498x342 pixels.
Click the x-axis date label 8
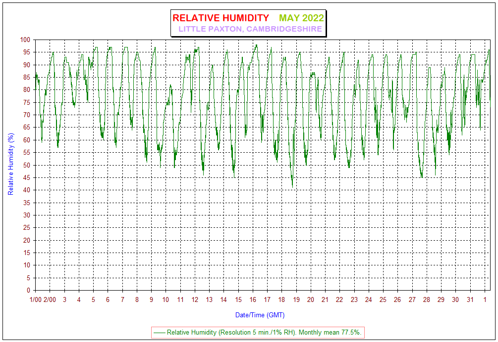(x=137, y=299)
